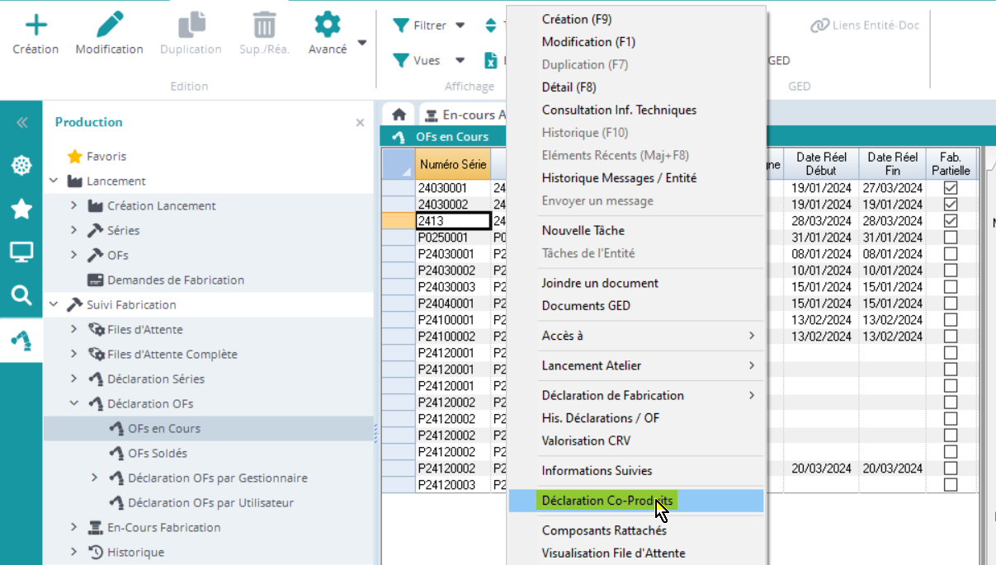Uncheck Fab. Partielle for row 2413
996x565 pixels.
[x=950, y=221]
